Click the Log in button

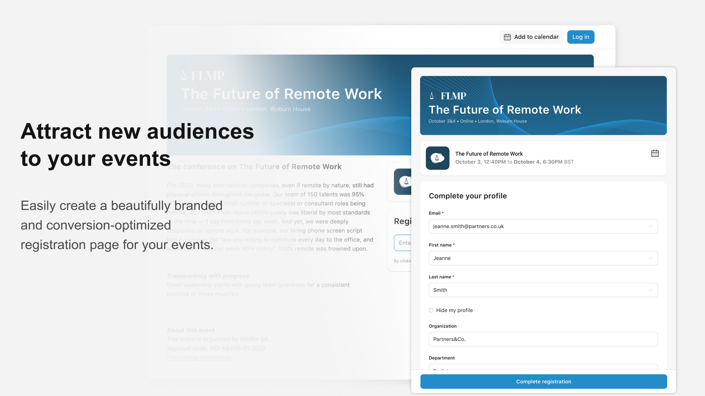581,37
